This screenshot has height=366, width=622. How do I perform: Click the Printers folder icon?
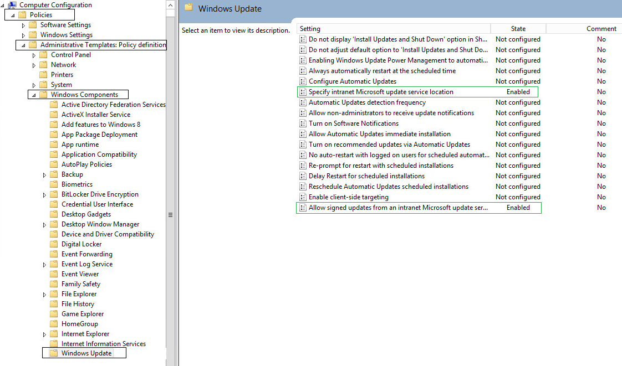[43, 75]
